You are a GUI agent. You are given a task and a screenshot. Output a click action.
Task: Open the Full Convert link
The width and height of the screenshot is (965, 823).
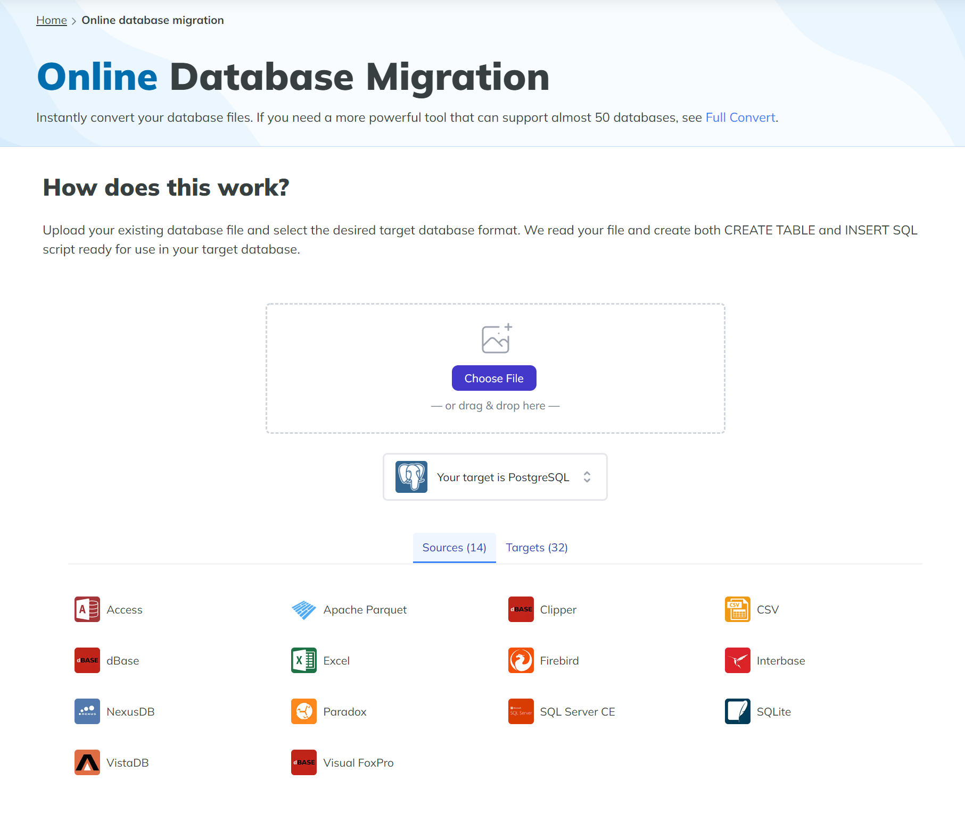(x=740, y=117)
